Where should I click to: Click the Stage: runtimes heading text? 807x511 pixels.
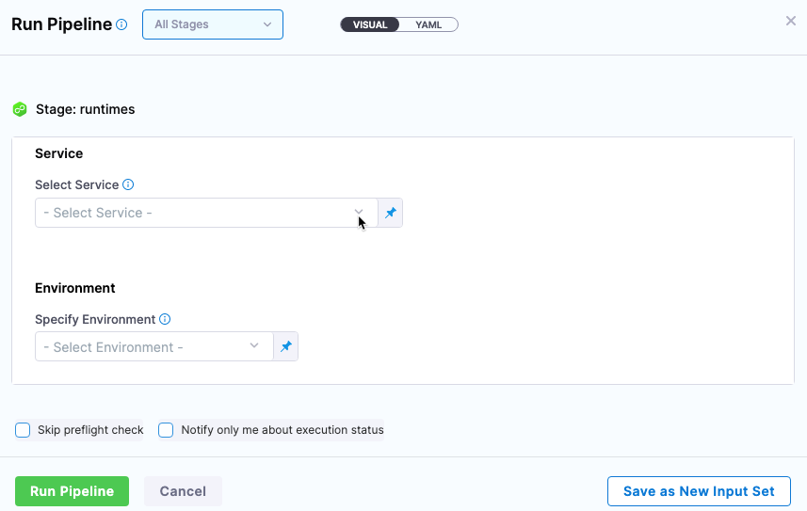click(x=85, y=110)
